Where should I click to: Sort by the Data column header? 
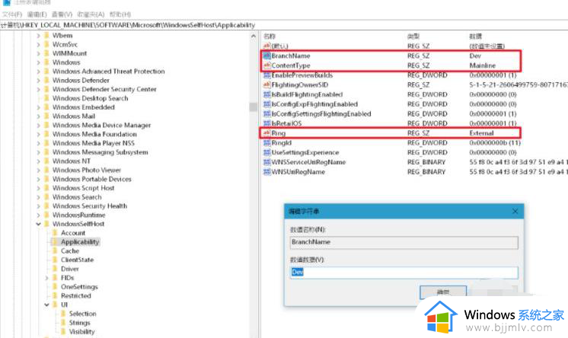point(476,37)
